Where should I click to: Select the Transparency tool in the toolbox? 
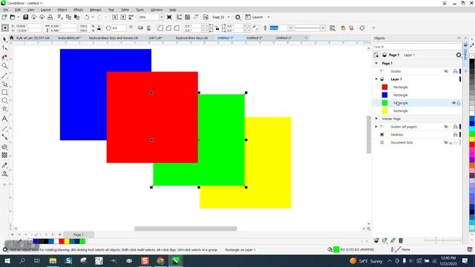pos(4,155)
